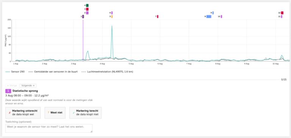Select purple marker number 10

click(221, 17)
